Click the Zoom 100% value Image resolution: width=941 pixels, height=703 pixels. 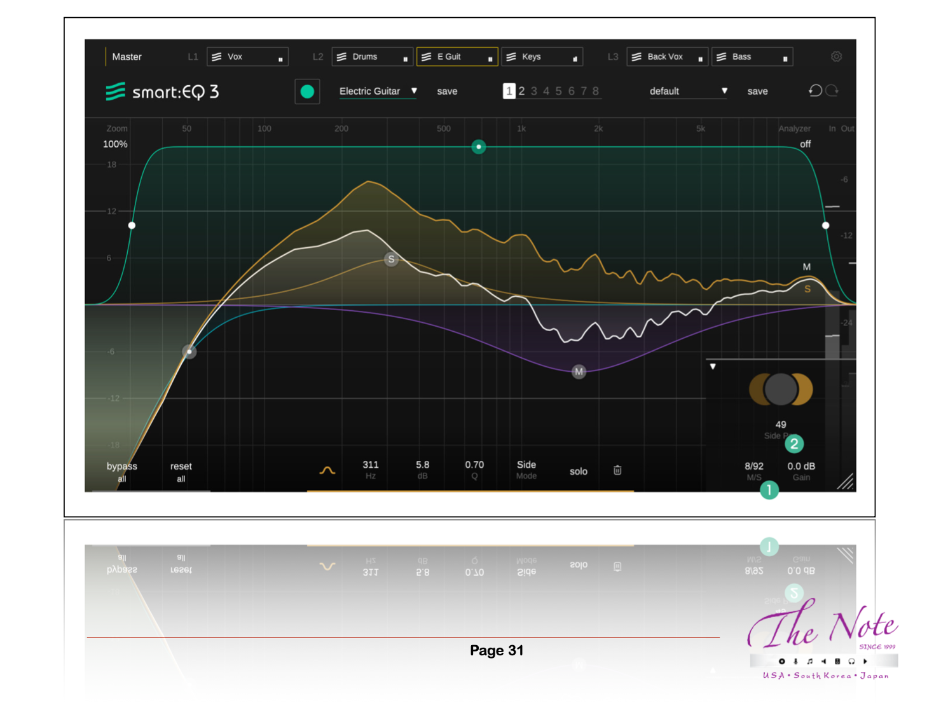click(x=115, y=144)
